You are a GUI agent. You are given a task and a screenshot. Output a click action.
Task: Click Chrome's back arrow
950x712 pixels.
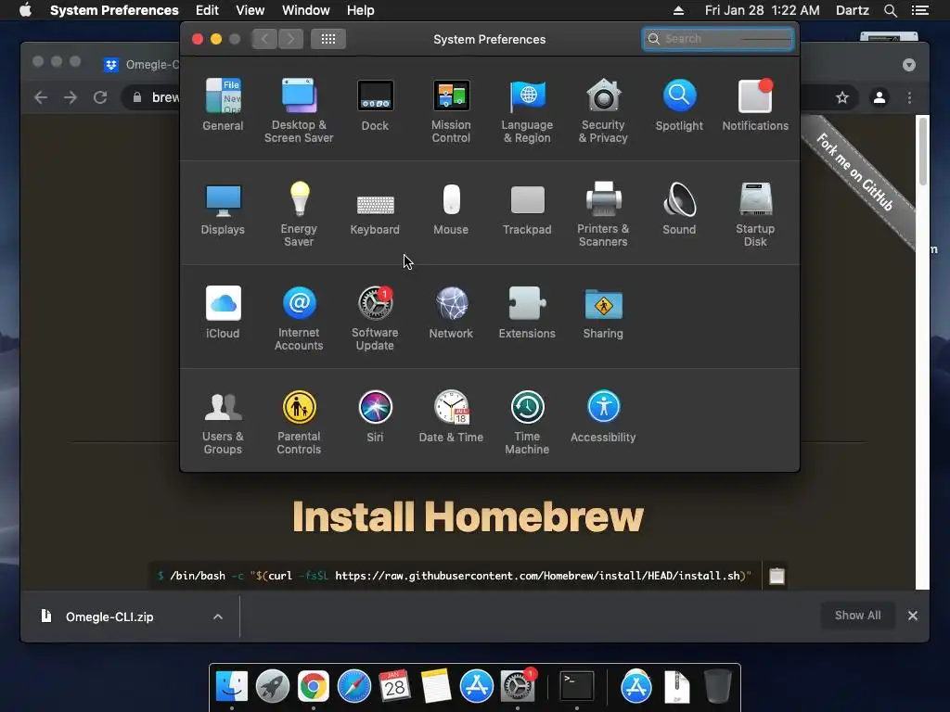41,97
